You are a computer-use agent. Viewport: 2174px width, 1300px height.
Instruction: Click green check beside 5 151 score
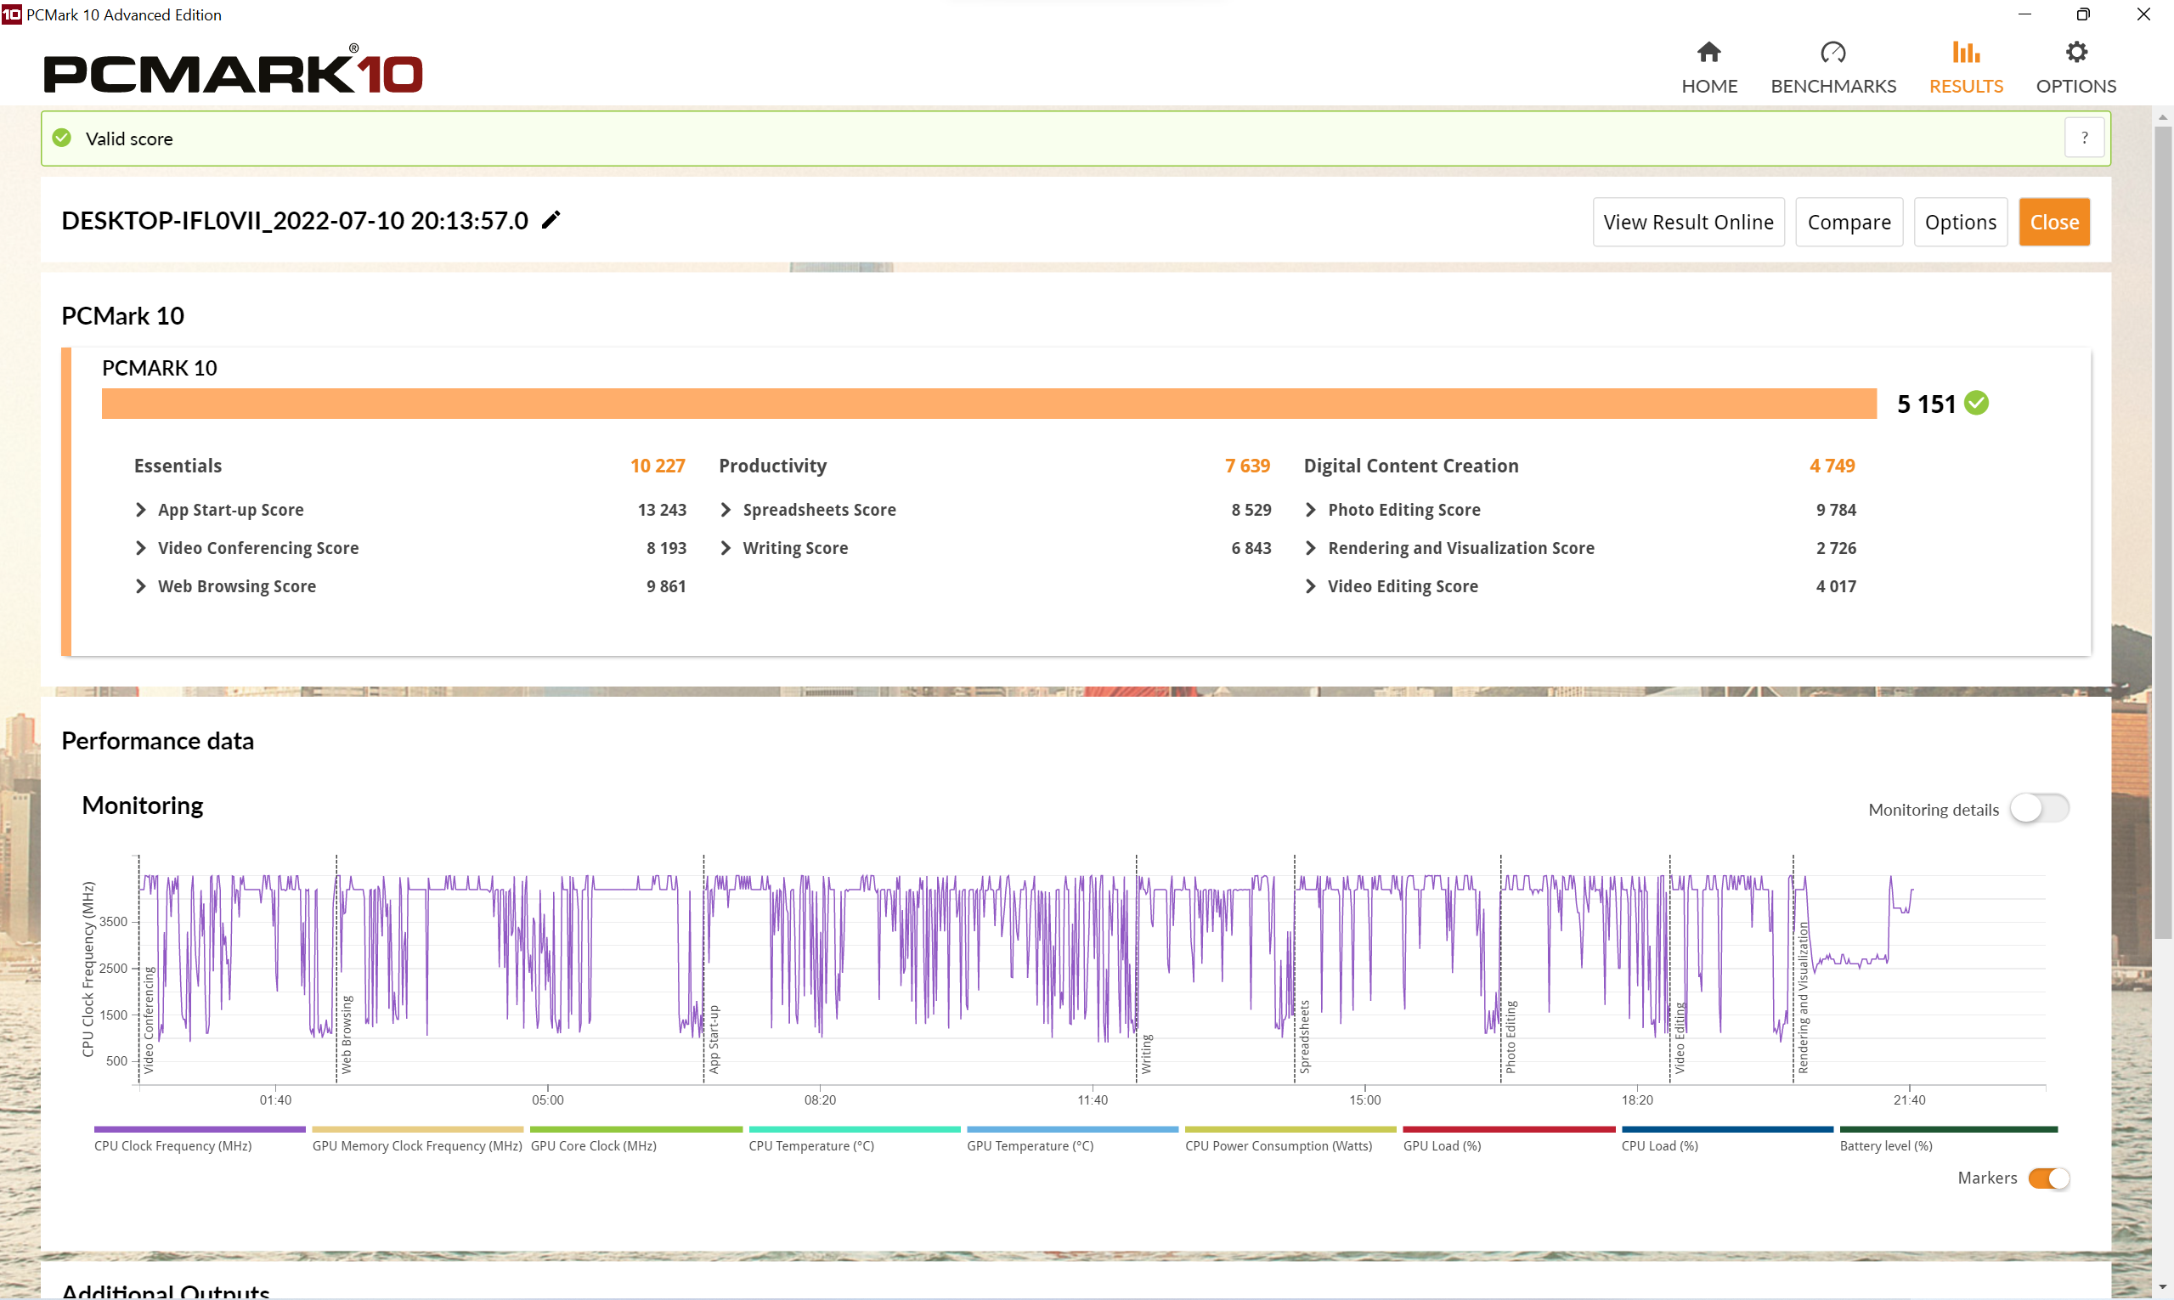click(x=1976, y=403)
